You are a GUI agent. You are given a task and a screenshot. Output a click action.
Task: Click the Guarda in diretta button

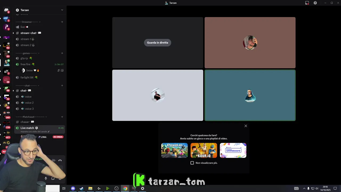click(157, 43)
